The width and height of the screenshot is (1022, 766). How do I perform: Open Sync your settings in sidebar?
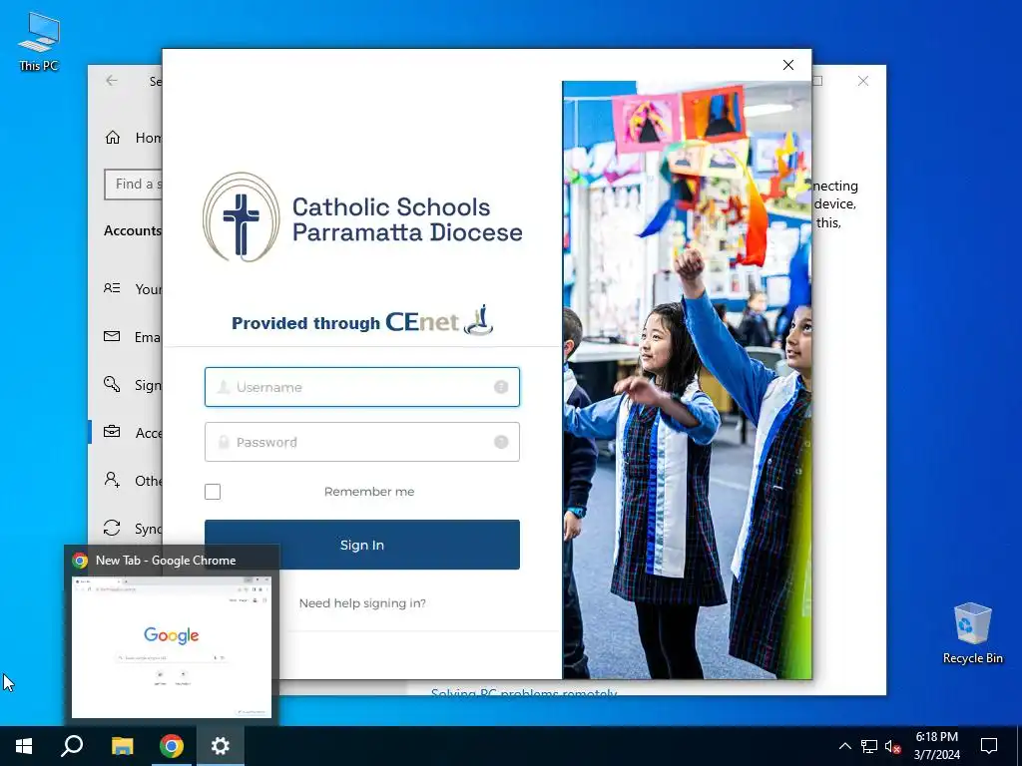coord(133,529)
